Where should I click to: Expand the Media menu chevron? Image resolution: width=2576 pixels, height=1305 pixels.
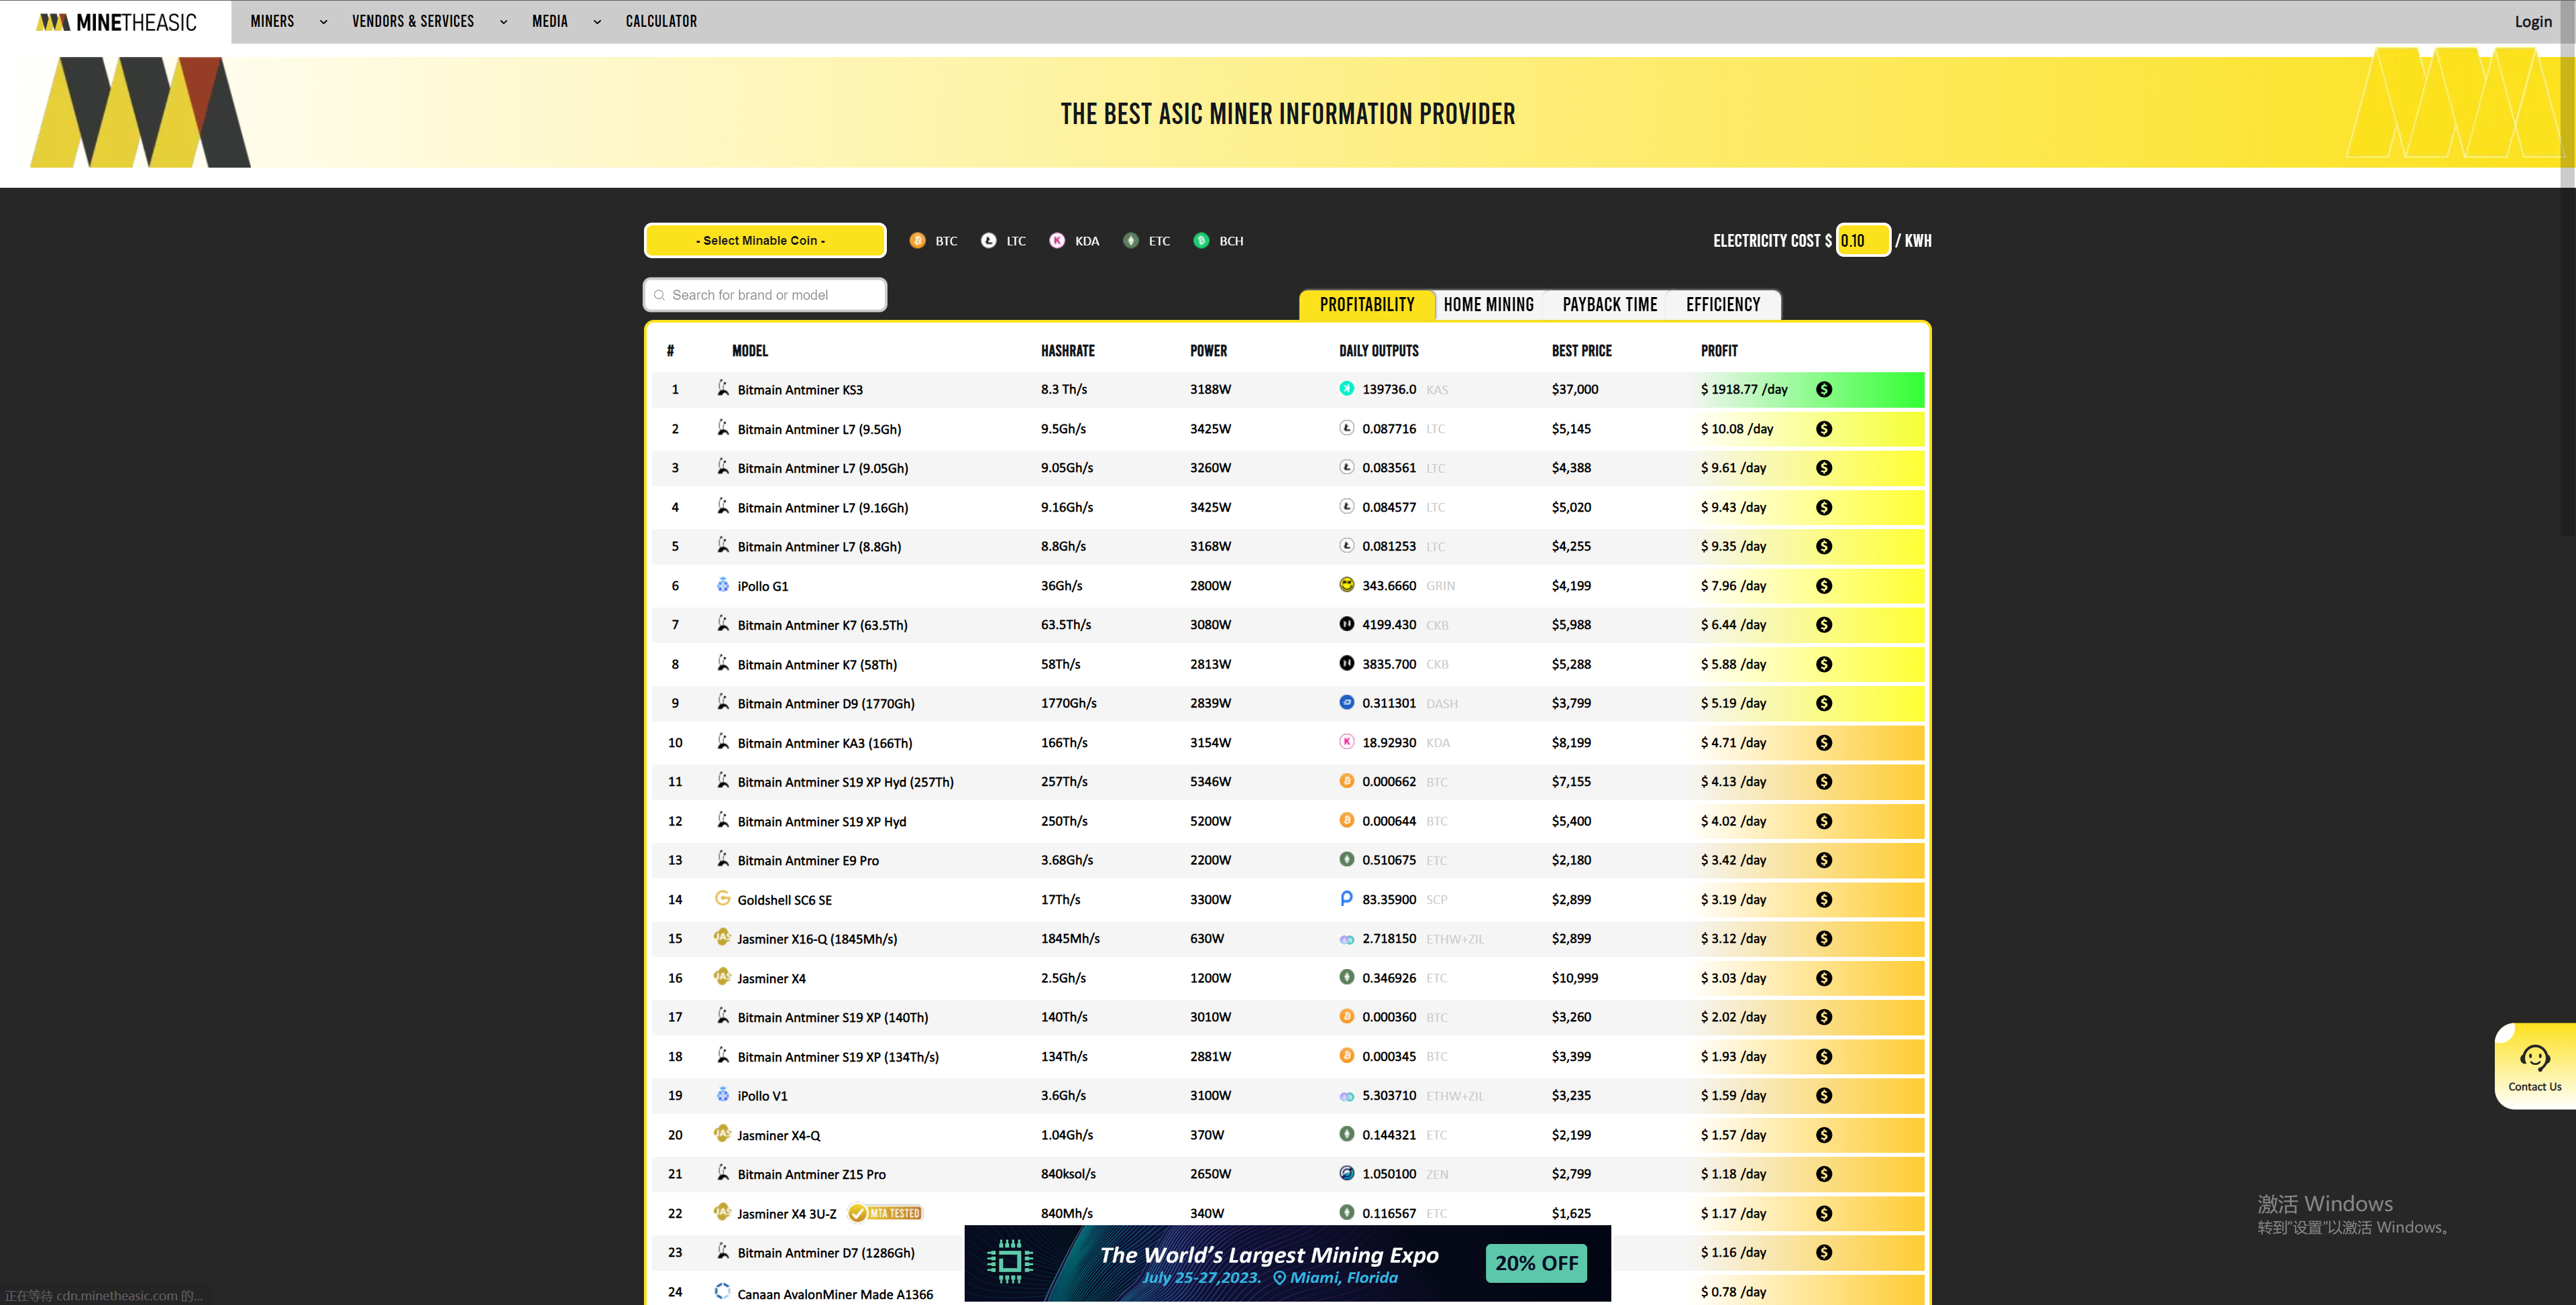(597, 22)
